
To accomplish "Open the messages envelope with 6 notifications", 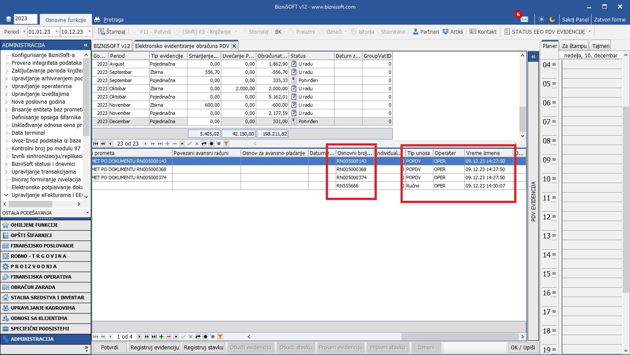I will click(x=524, y=19).
